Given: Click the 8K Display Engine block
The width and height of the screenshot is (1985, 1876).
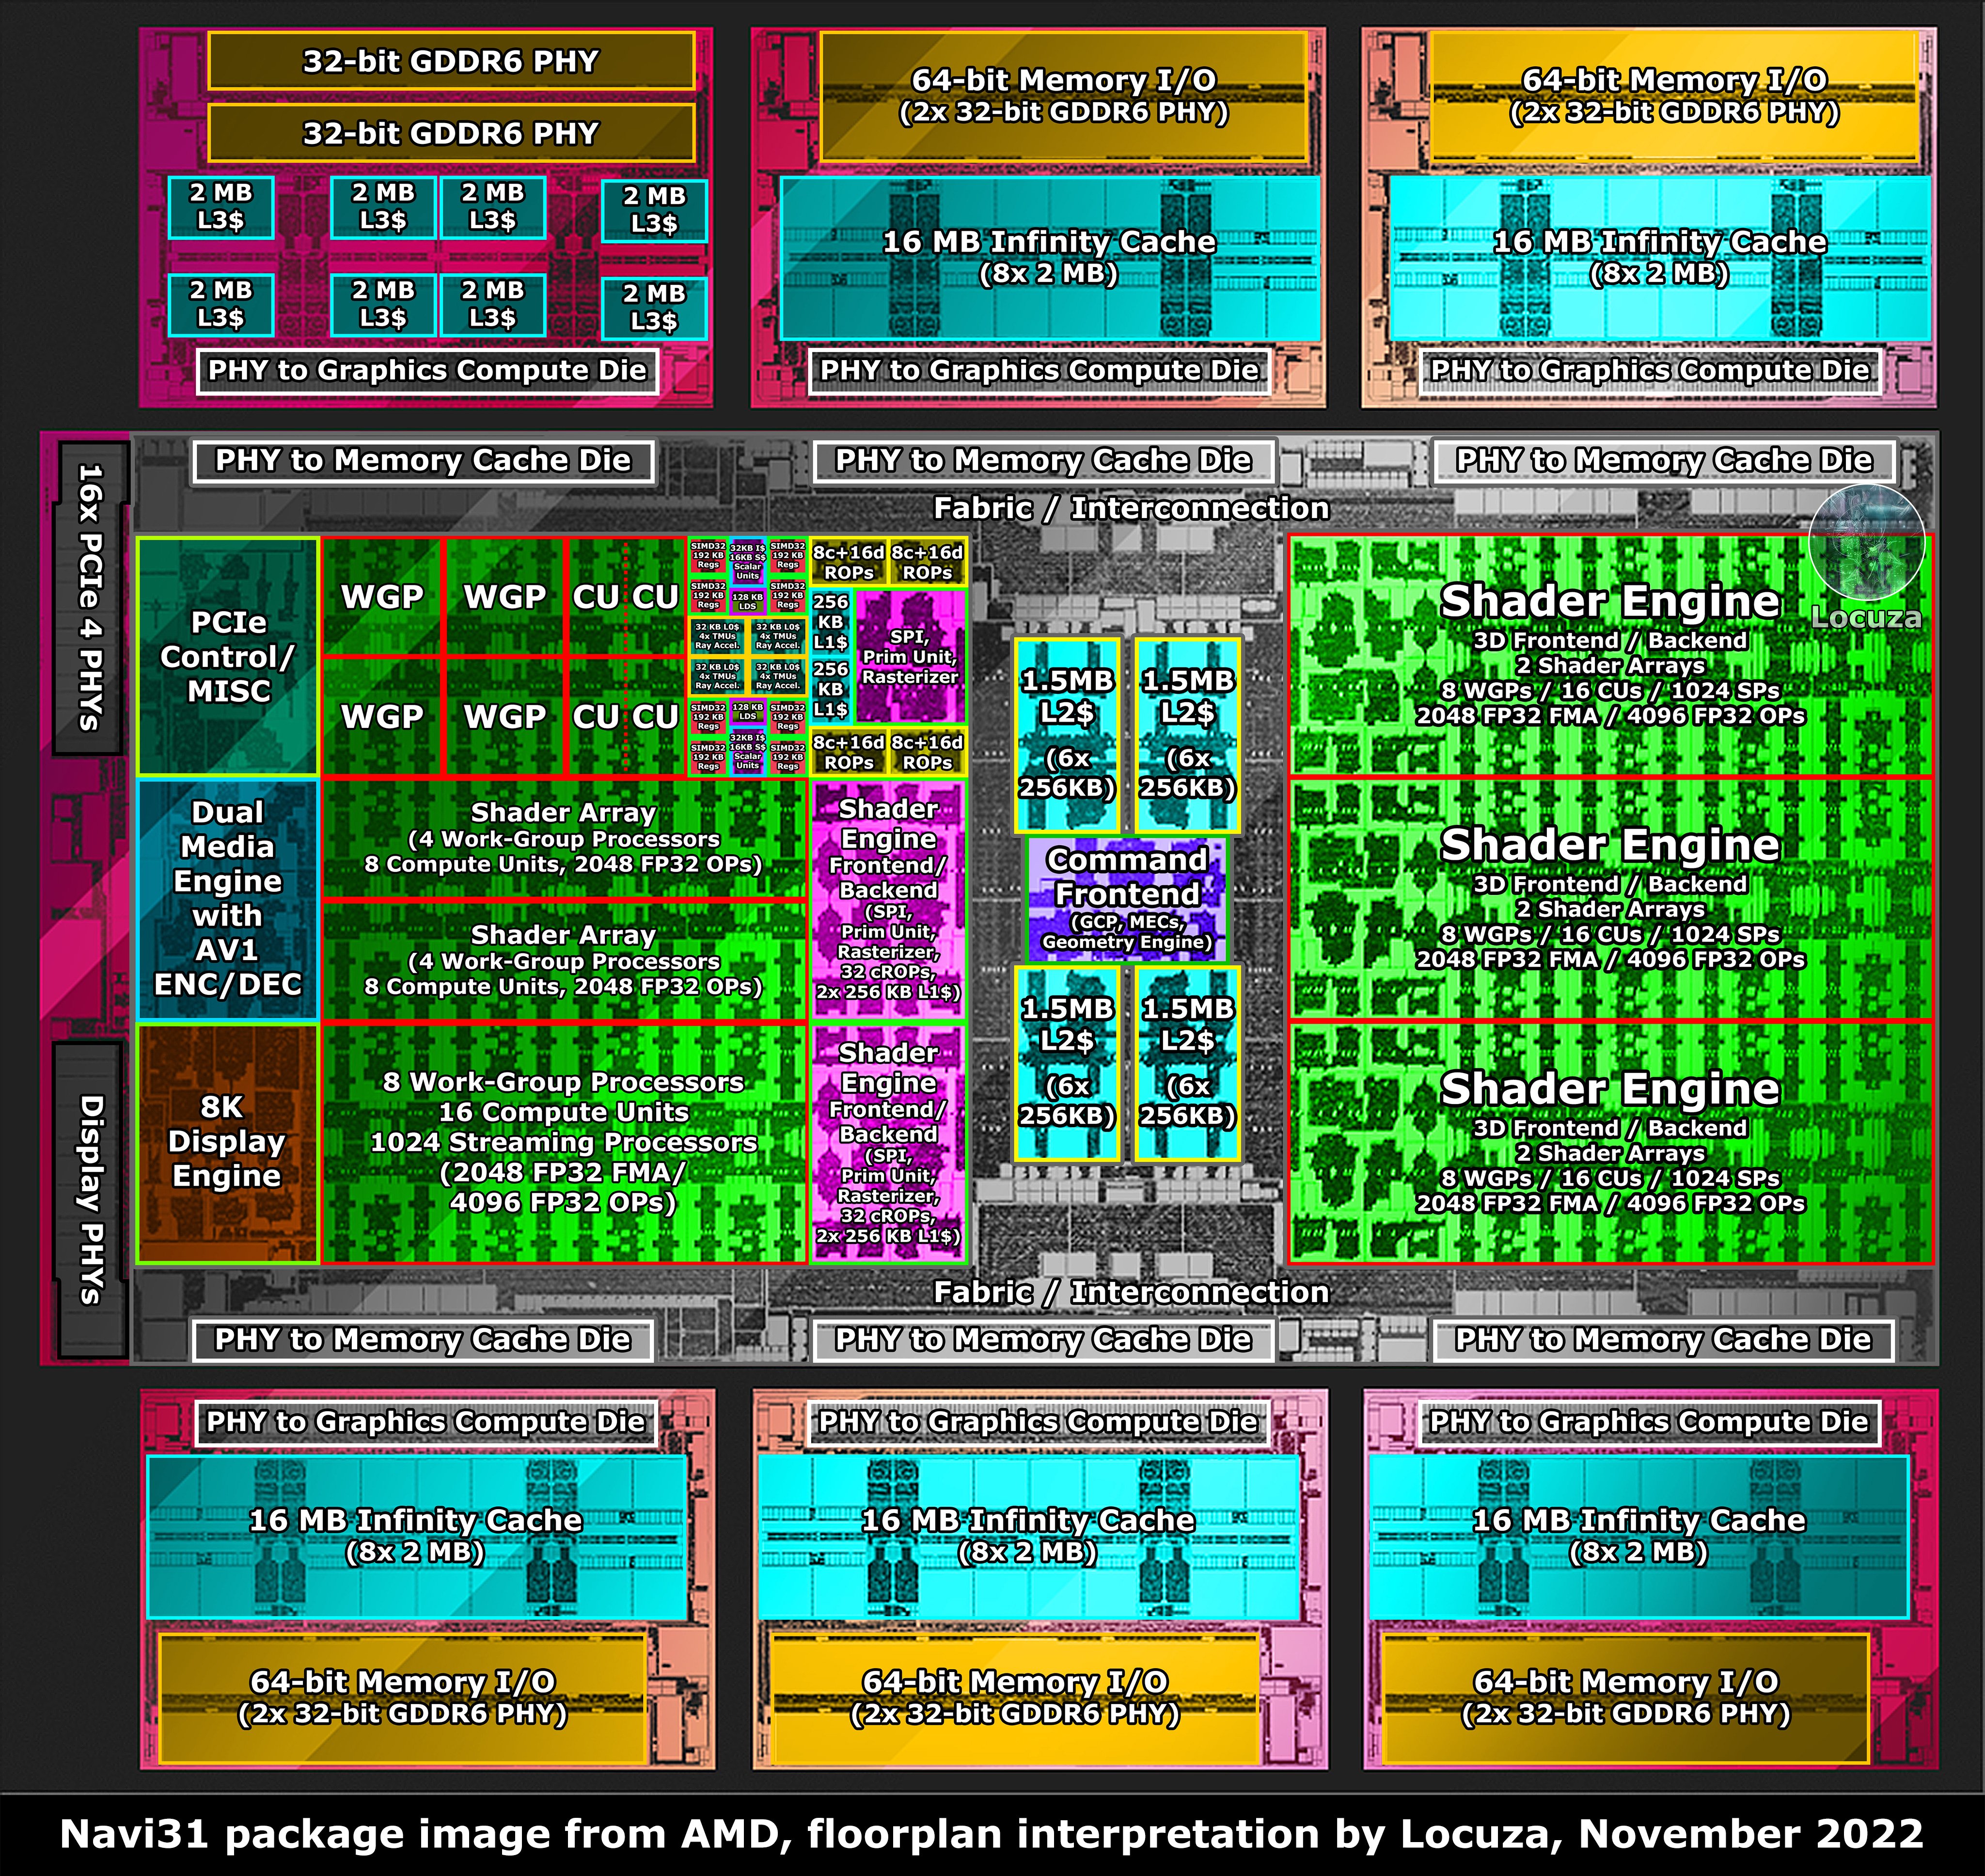Looking at the screenshot, I should tap(228, 1143).
